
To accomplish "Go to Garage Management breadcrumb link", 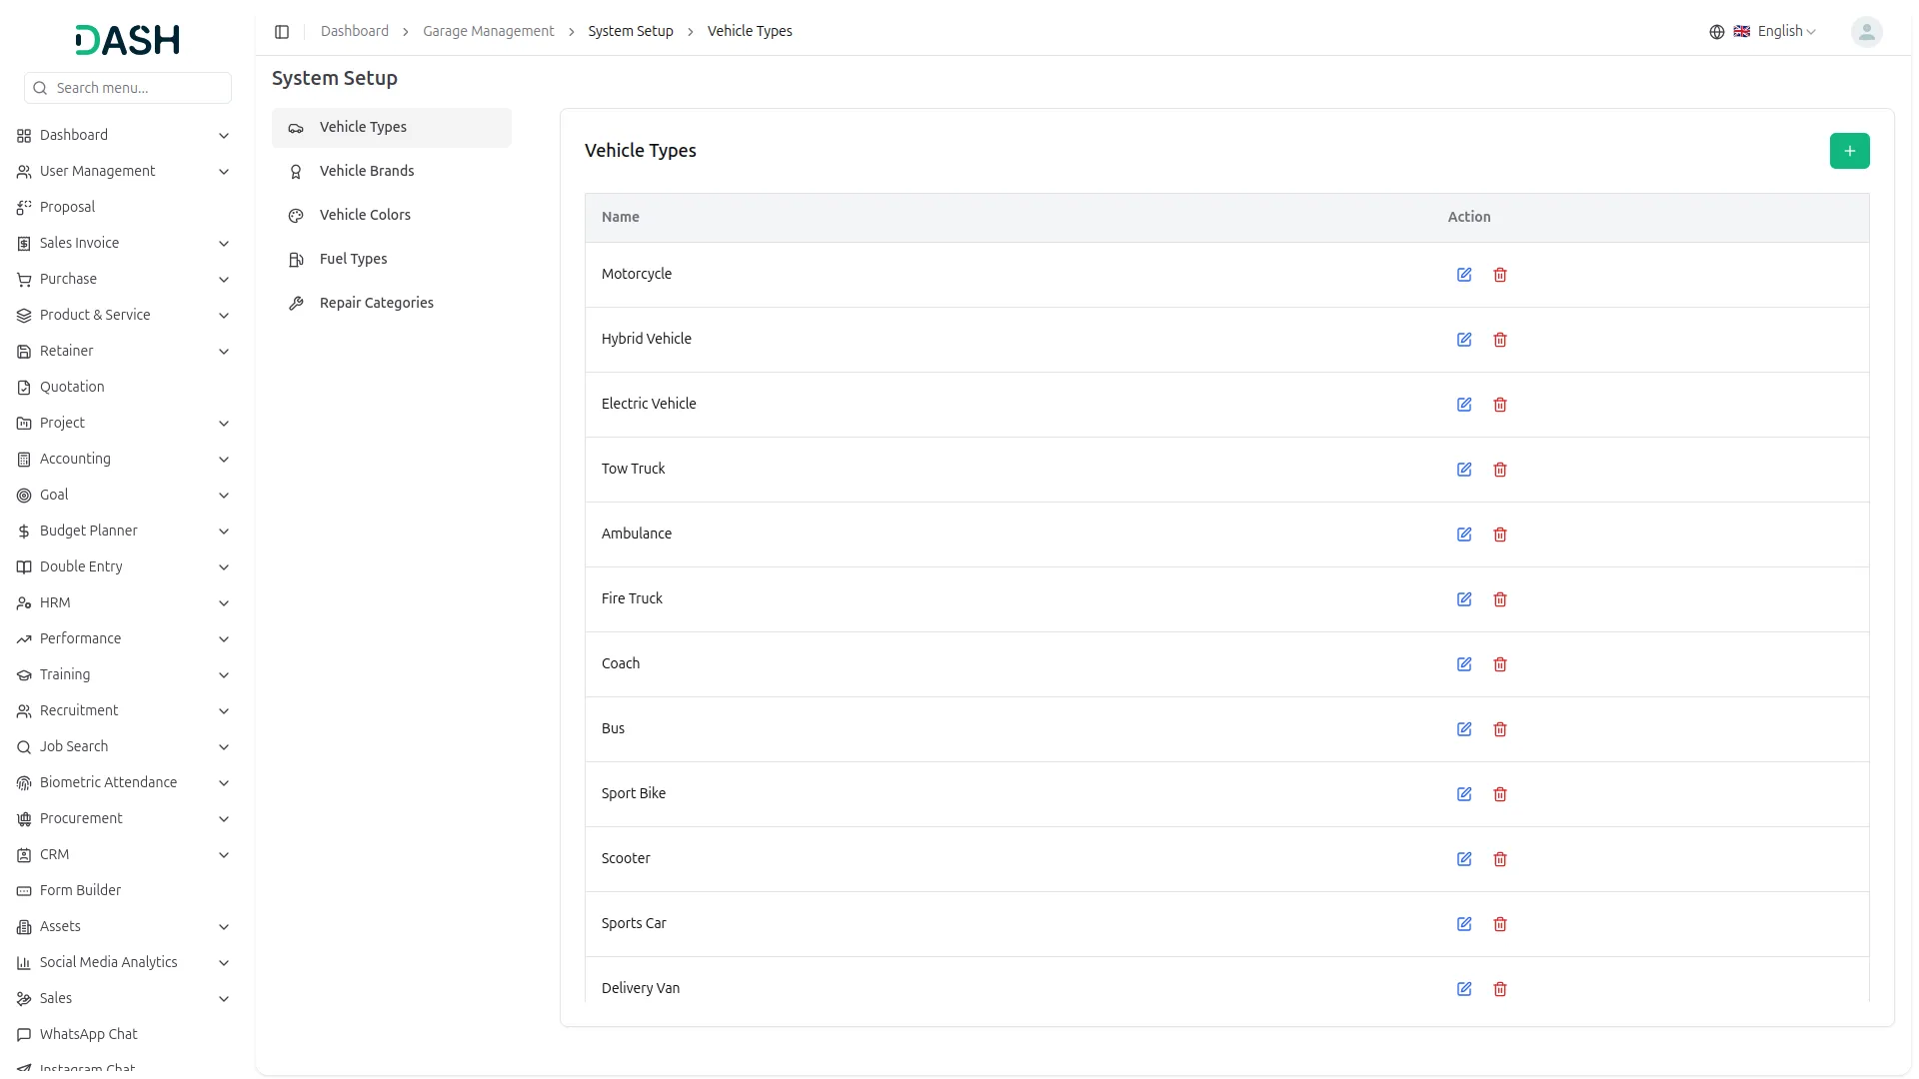I will click(x=488, y=32).
